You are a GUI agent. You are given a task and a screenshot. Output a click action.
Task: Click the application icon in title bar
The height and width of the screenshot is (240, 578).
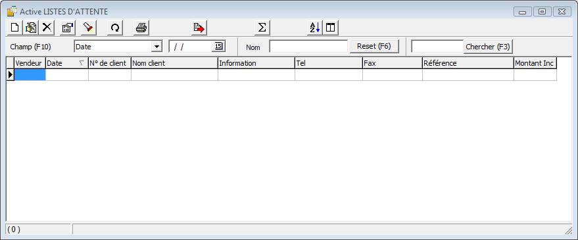point(12,11)
